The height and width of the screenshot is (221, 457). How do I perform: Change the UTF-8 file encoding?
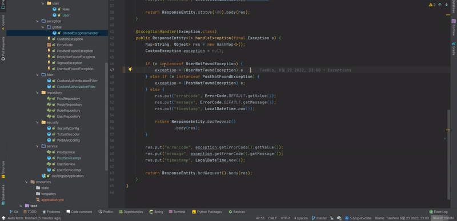[x=285, y=218]
